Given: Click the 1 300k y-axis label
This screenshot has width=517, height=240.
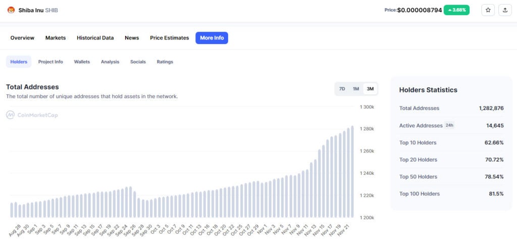Looking at the screenshot, I should click(367, 107).
